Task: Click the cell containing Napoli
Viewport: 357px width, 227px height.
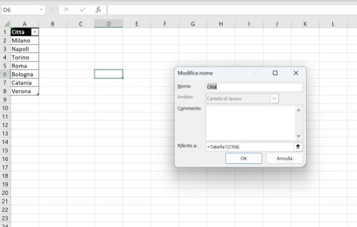Action: pyautogui.click(x=25, y=49)
